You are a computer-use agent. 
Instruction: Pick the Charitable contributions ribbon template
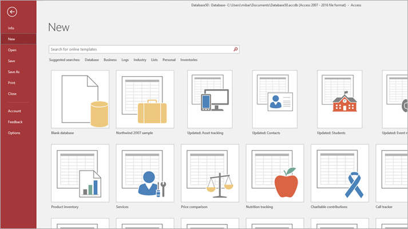click(340, 173)
